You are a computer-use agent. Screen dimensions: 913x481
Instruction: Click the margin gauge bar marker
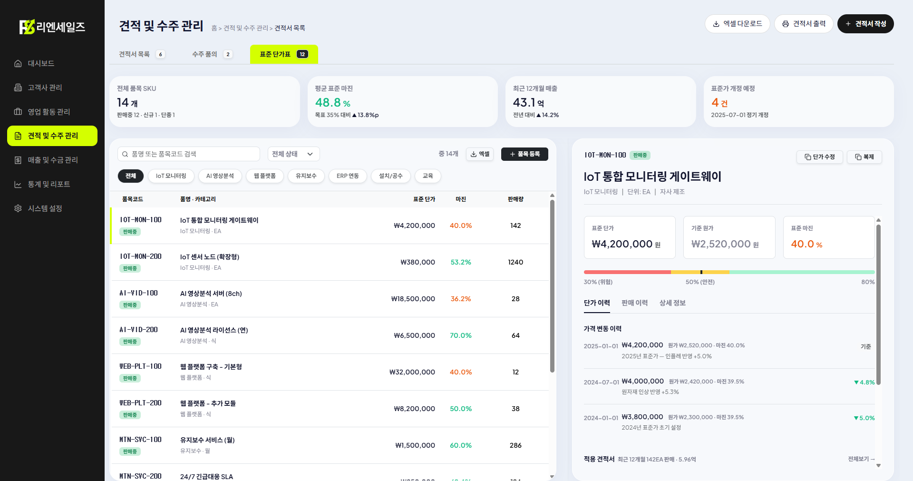(x=701, y=272)
